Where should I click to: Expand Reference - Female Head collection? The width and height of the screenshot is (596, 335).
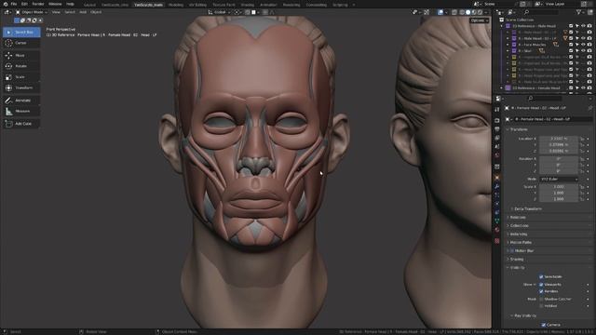tap(501, 87)
